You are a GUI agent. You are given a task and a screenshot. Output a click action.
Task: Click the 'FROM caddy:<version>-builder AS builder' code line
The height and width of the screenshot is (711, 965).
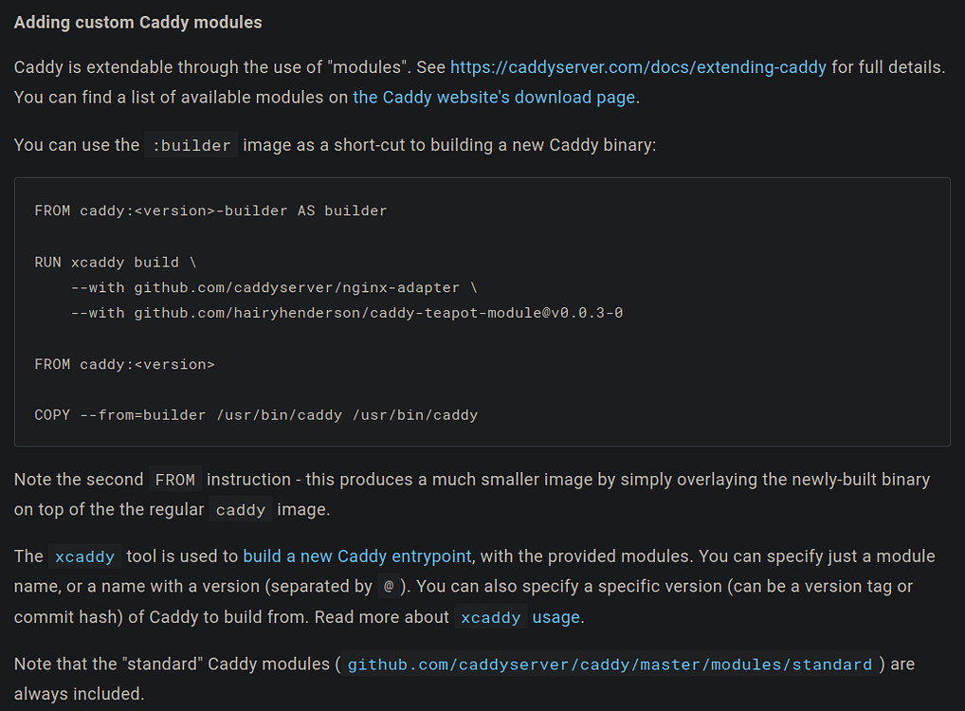click(210, 210)
